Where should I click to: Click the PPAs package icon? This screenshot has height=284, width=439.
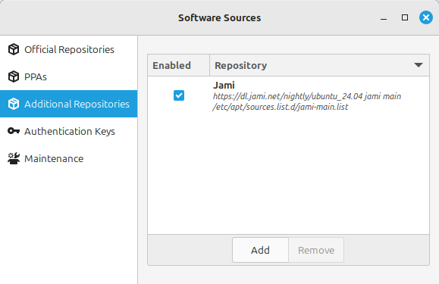(x=14, y=76)
